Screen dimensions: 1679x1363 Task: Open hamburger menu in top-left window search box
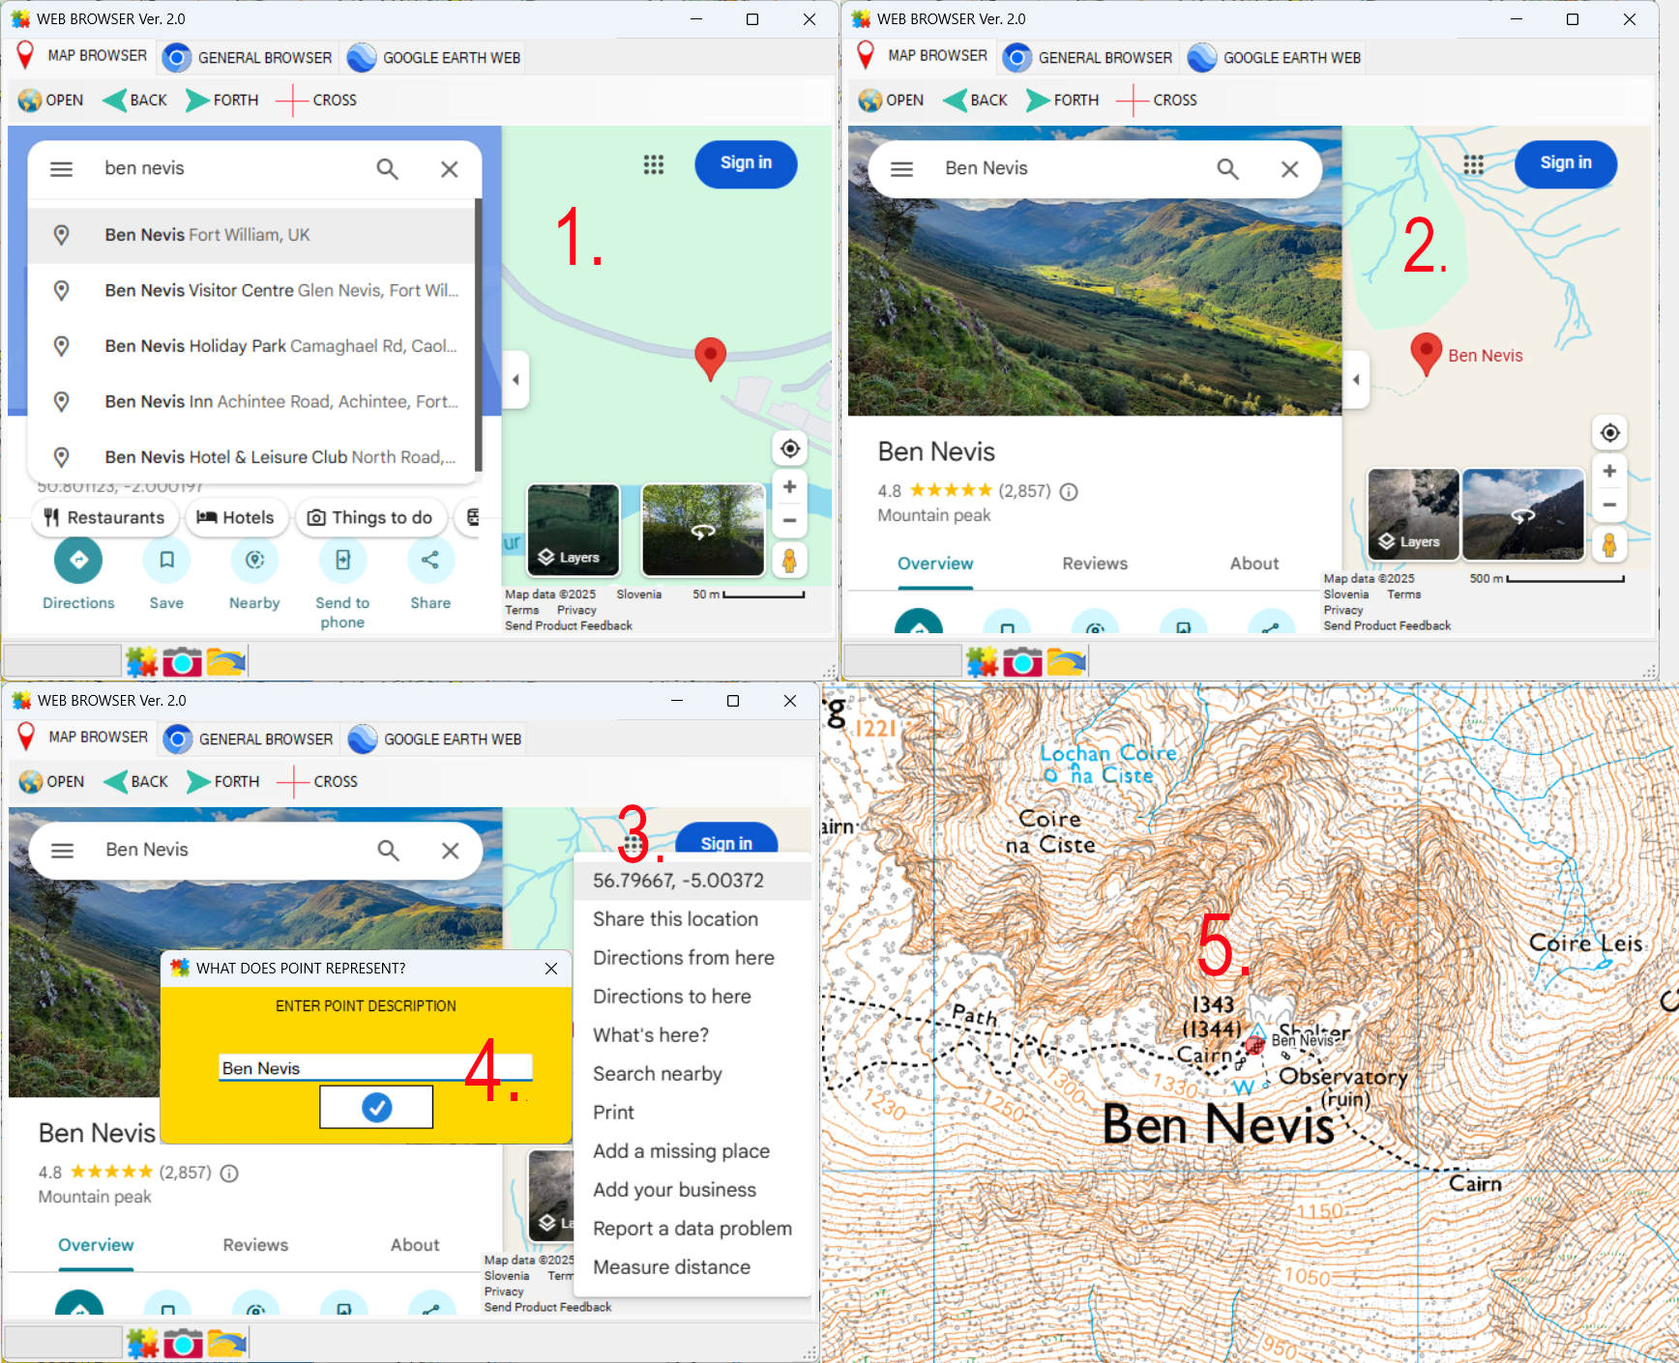coord(61,169)
